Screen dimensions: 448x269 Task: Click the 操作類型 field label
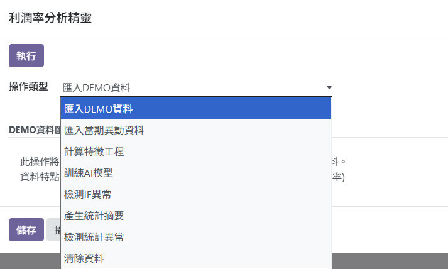click(x=28, y=86)
